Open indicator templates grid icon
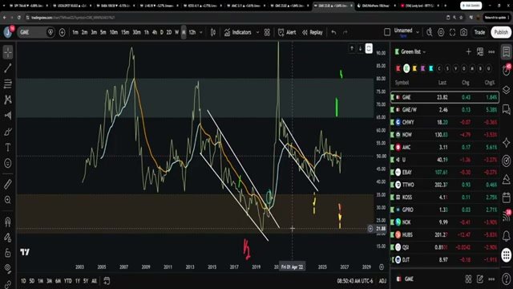The width and height of the screenshot is (513, 289). point(267,32)
